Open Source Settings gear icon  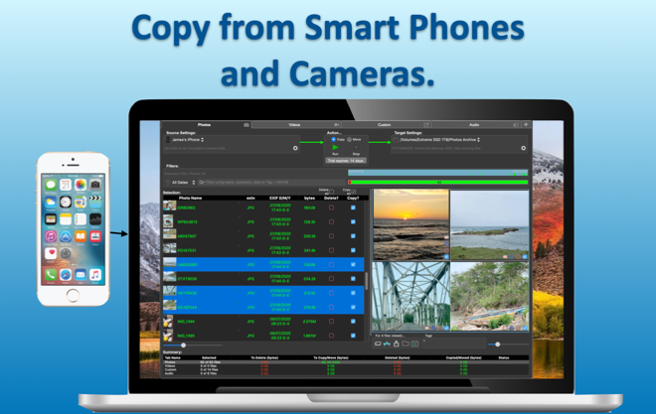click(295, 148)
